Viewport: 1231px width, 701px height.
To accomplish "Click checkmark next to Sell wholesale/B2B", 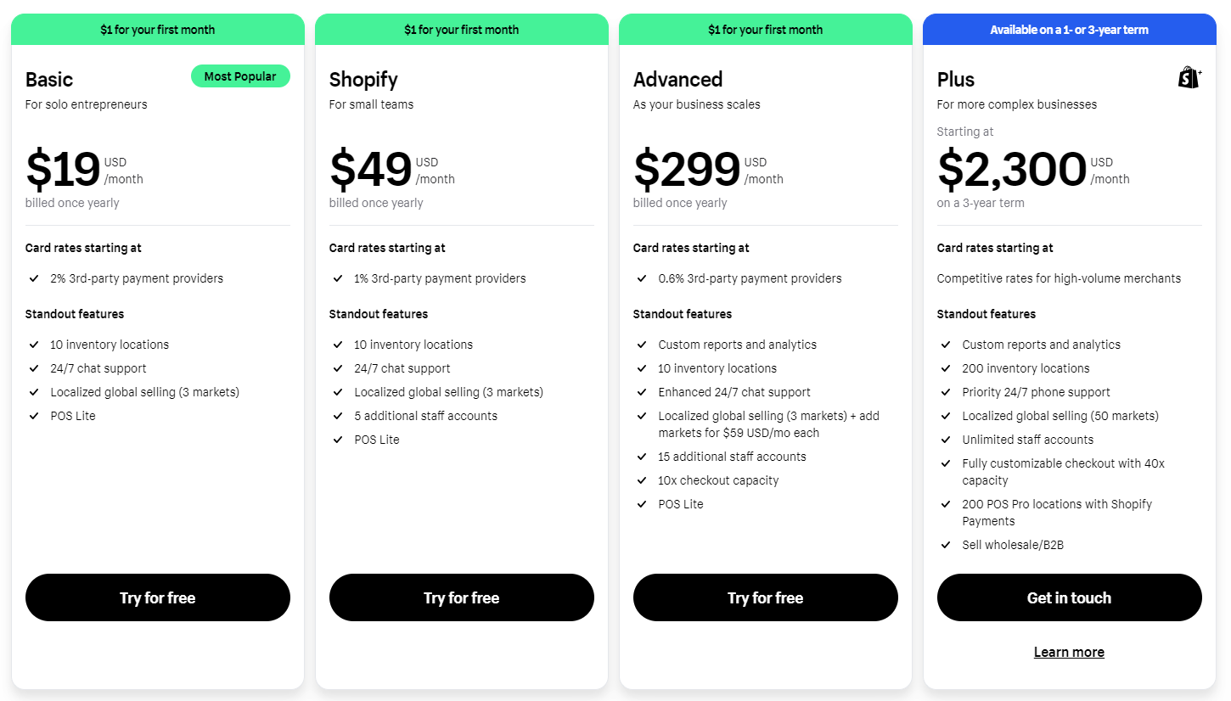I will [946, 545].
